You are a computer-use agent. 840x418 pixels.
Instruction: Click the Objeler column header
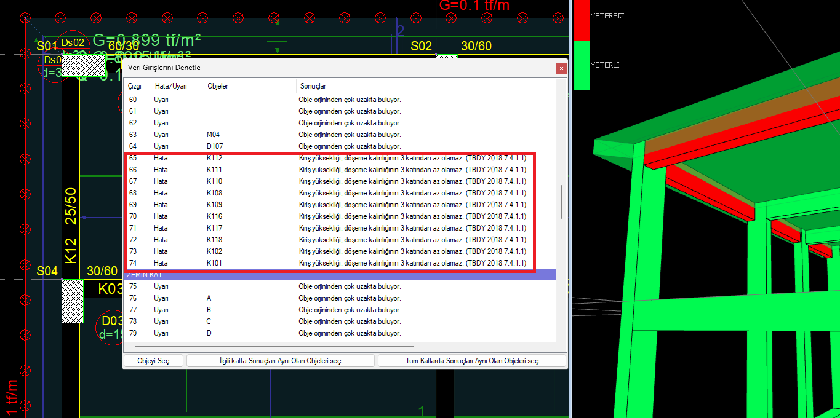(218, 86)
